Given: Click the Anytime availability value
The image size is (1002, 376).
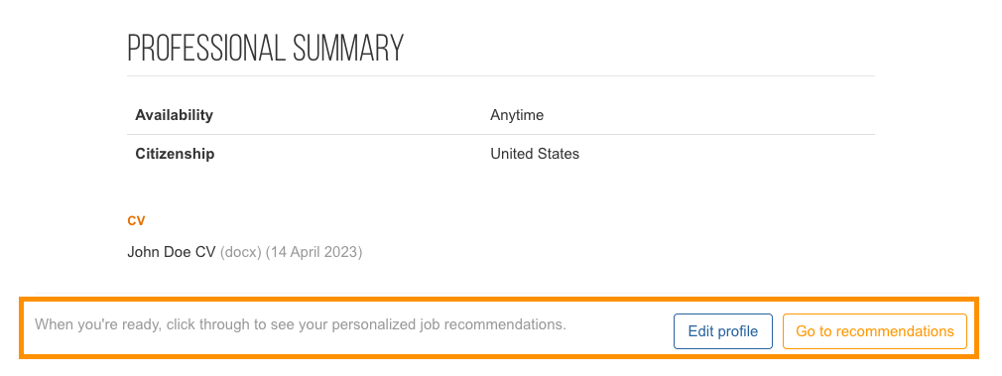Looking at the screenshot, I should (x=516, y=115).
